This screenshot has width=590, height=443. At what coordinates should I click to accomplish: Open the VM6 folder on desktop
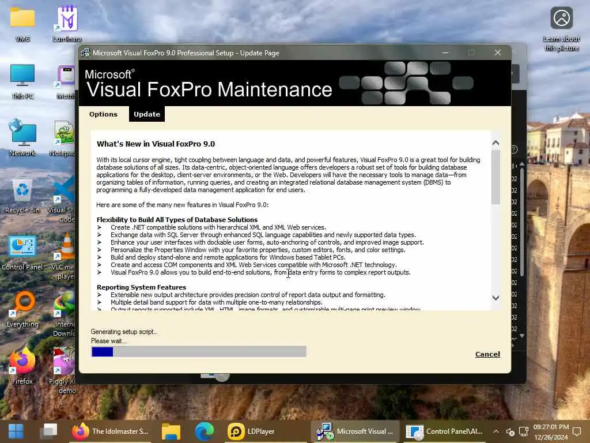click(22, 24)
